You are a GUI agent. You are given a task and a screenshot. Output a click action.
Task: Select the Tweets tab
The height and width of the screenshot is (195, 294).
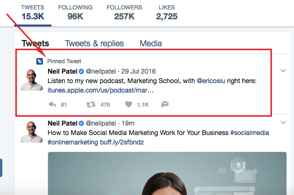pos(35,43)
